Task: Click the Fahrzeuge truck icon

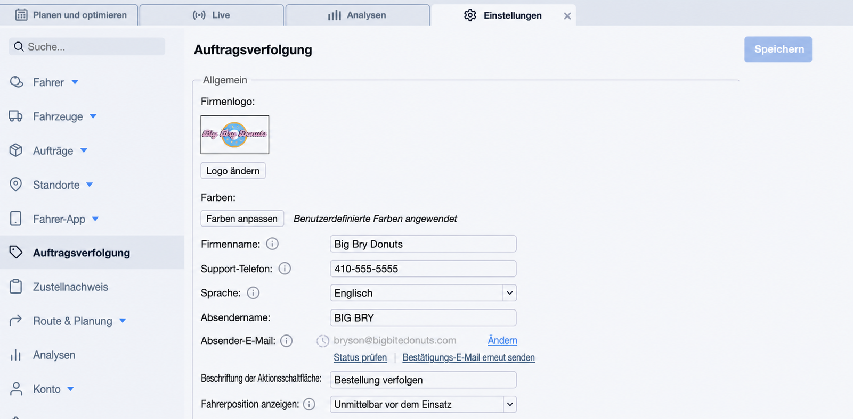Action: pos(16,116)
